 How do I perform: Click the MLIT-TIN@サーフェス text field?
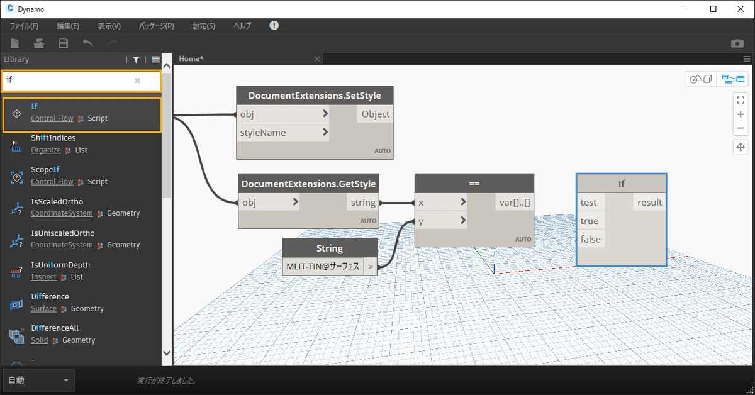coord(323,267)
